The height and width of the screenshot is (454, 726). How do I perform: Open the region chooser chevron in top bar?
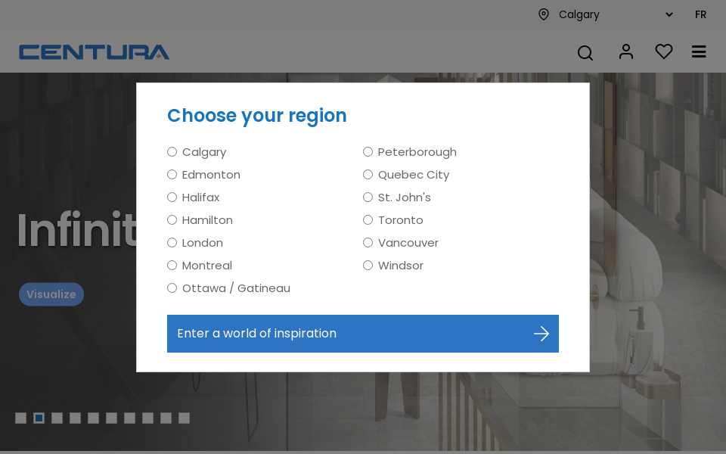pos(668,14)
